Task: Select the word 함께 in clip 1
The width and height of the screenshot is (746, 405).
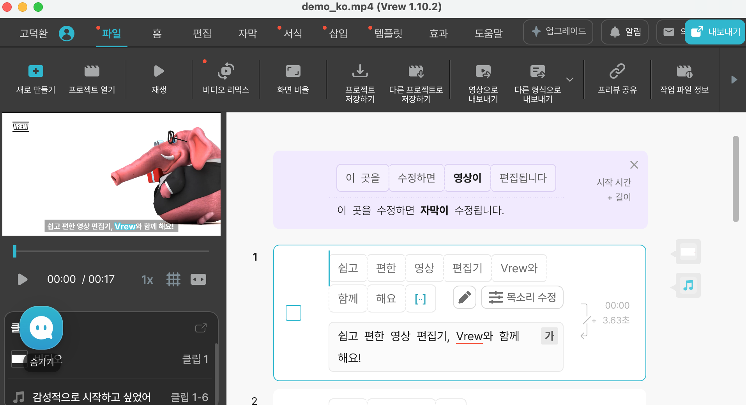Action: [348, 298]
